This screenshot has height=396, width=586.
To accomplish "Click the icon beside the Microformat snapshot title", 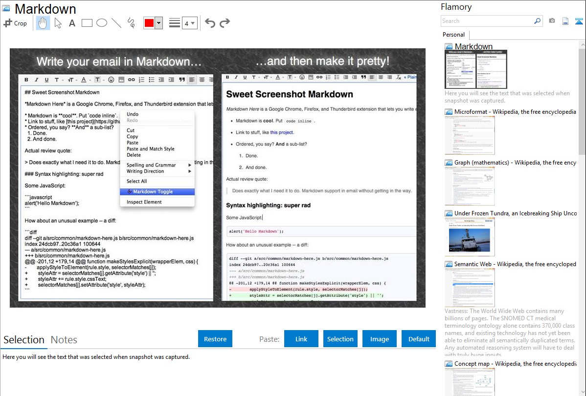I will 449,112.
